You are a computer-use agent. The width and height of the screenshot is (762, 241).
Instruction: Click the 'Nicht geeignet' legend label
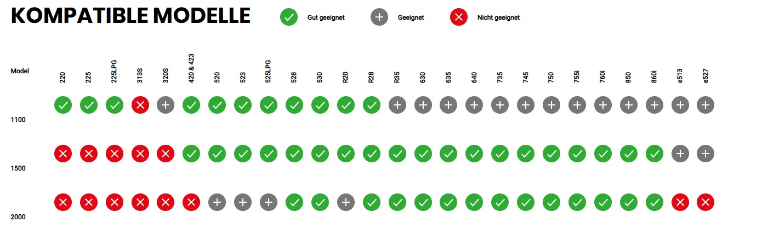point(499,17)
